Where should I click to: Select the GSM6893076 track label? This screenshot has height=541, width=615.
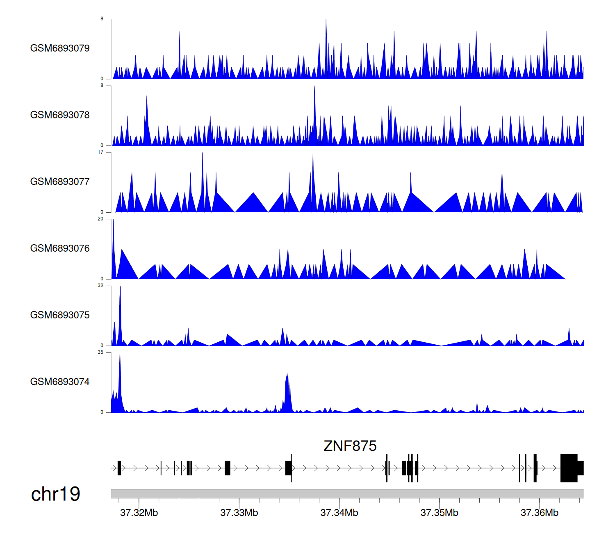tap(60, 249)
